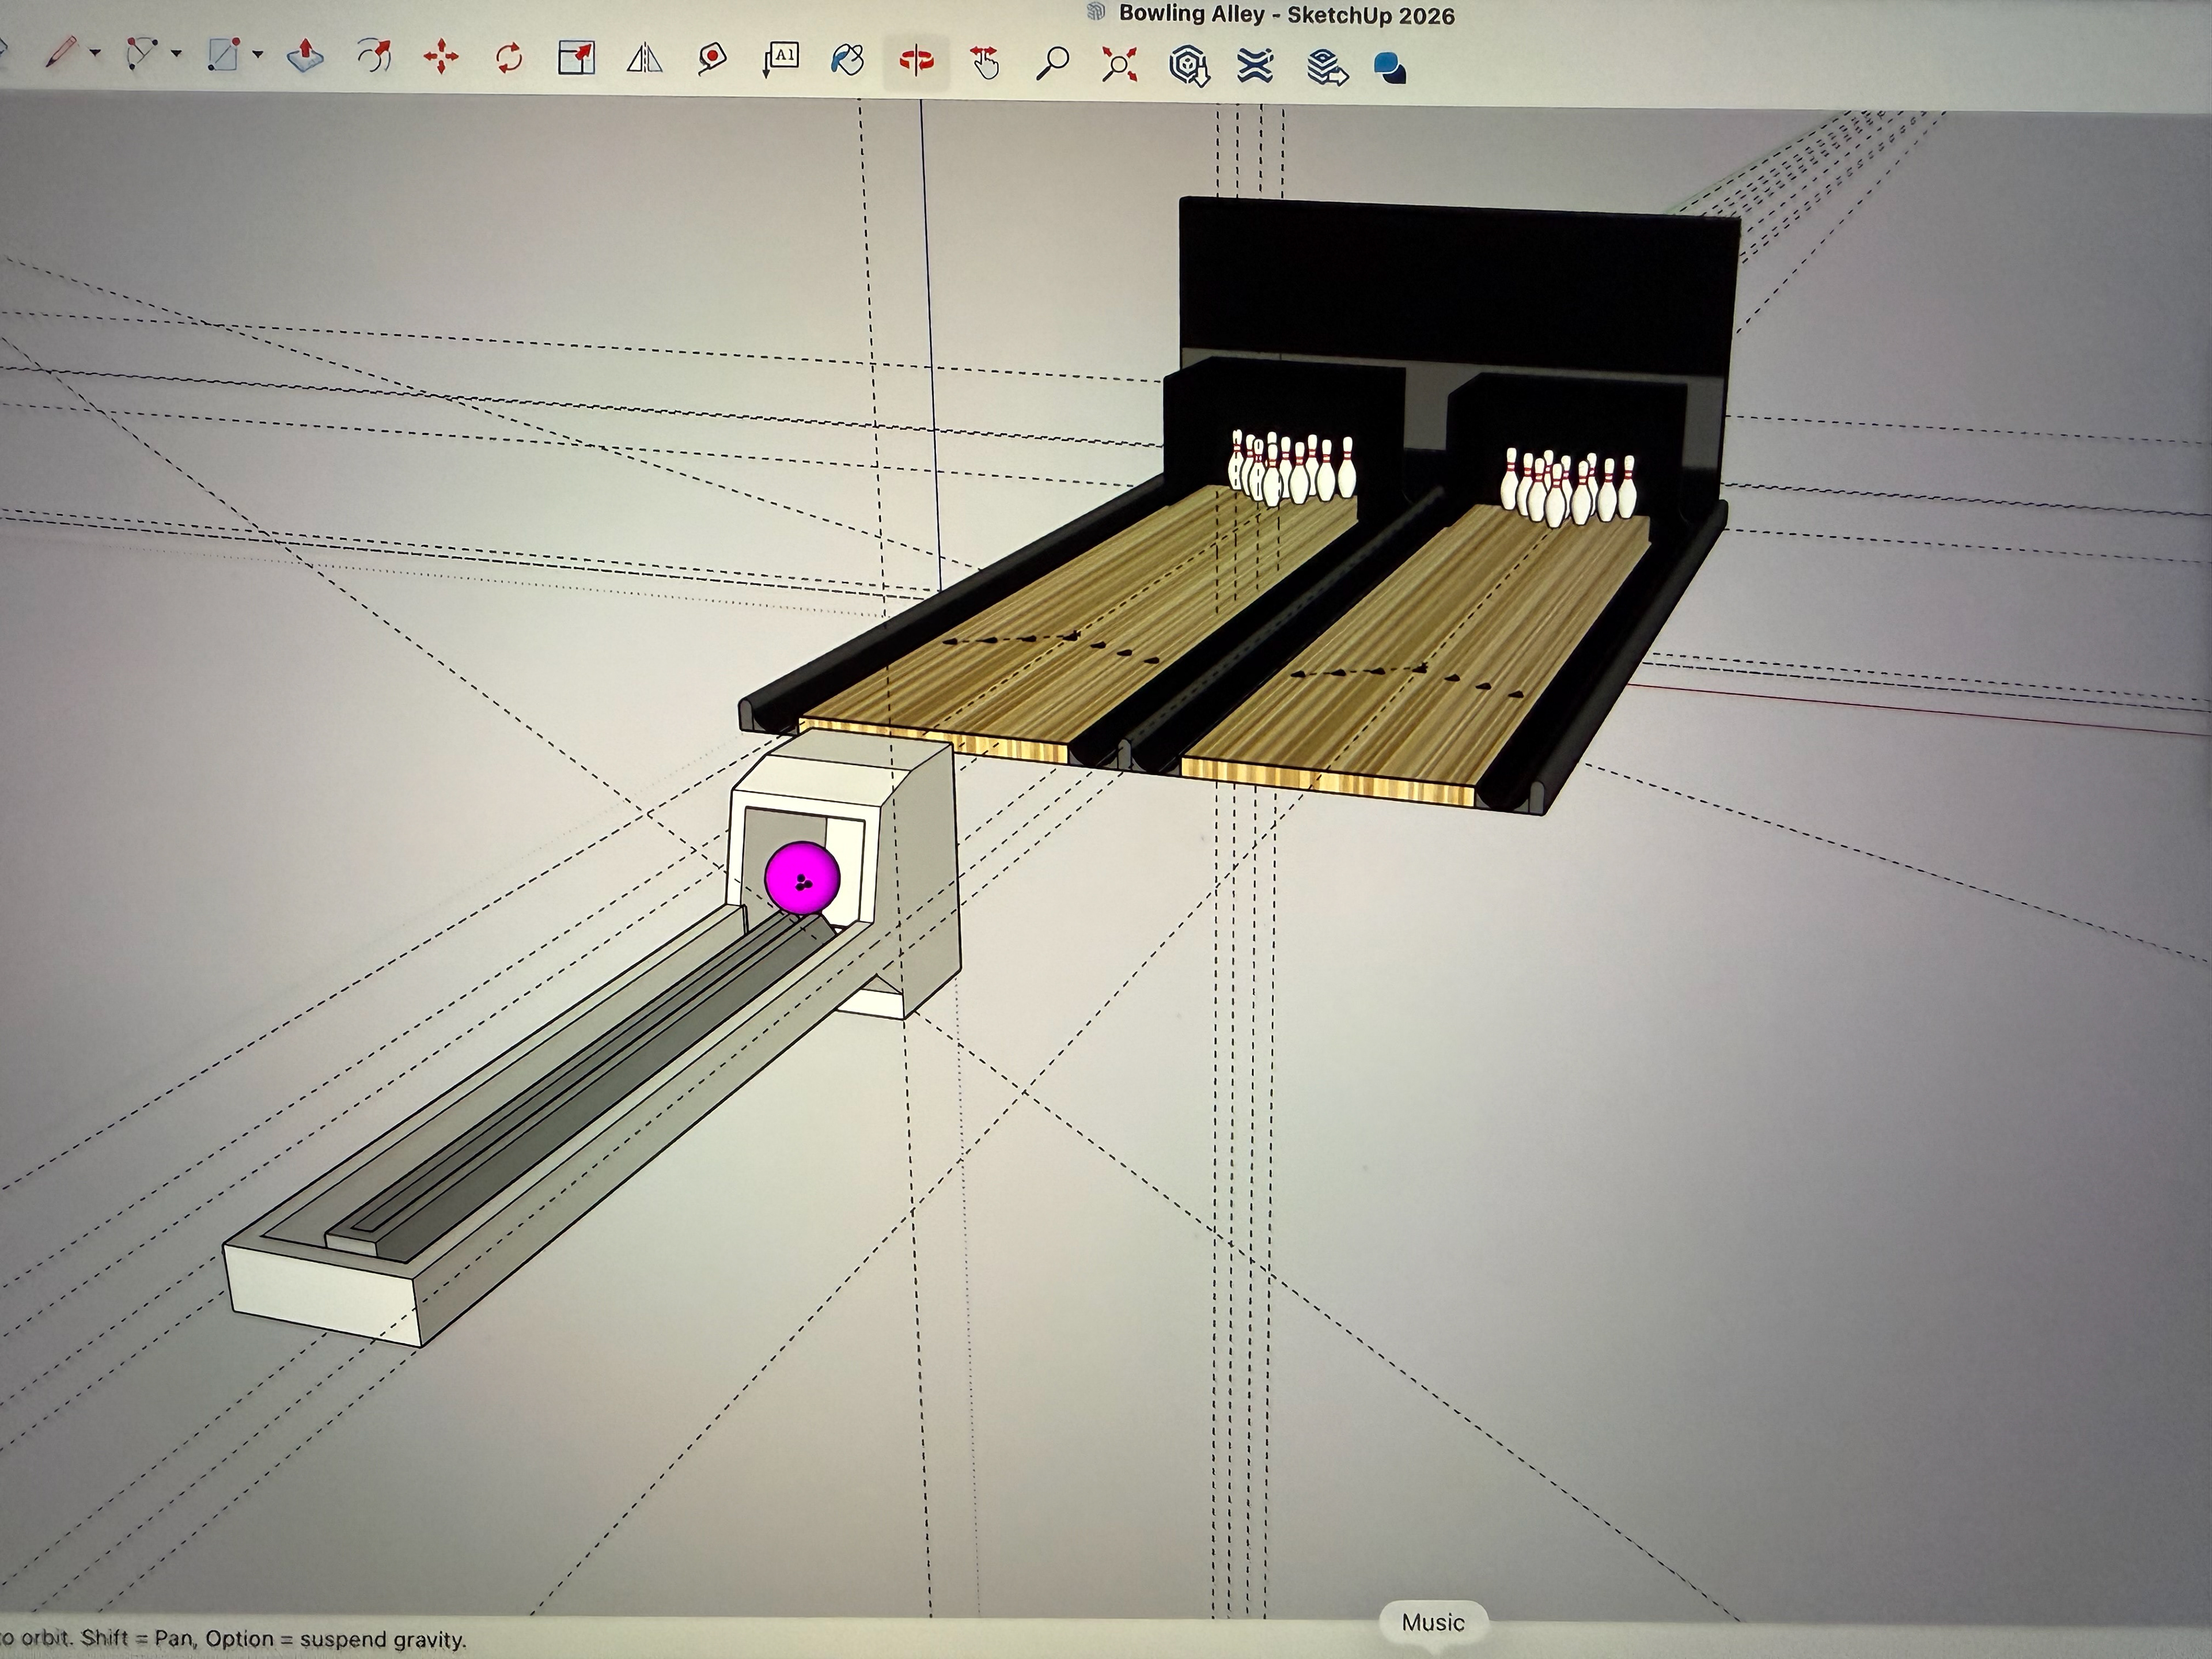Viewport: 2212px width, 1659px height.
Task: Expand the Arc tool dropdown arrow
Action: coord(177,54)
